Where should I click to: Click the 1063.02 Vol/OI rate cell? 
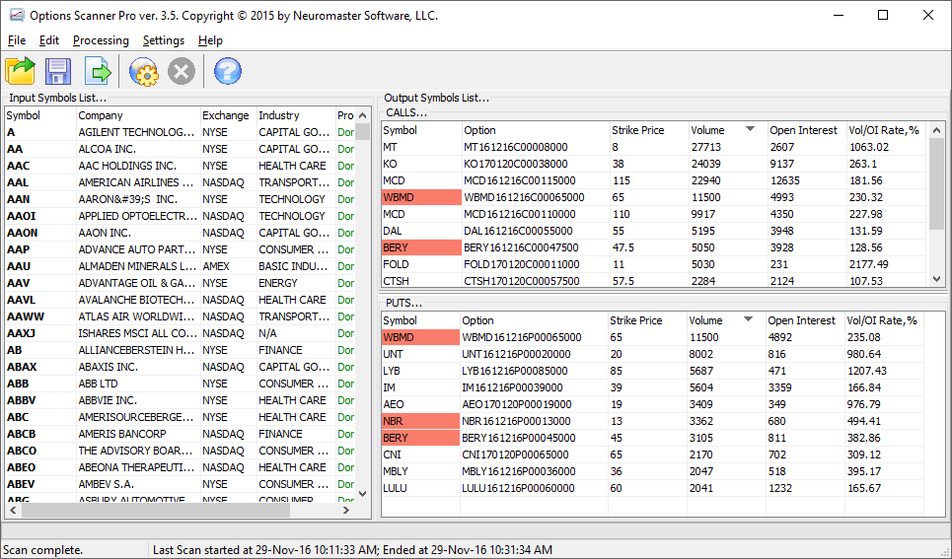click(869, 147)
